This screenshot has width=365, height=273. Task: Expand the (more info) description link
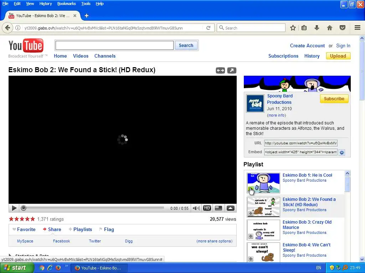[276, 115]
